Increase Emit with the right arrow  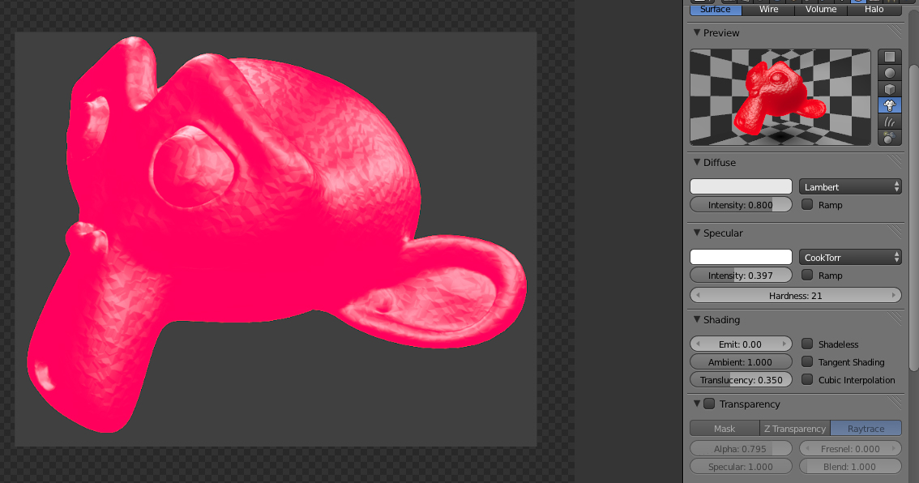click(x=784, y=344)
